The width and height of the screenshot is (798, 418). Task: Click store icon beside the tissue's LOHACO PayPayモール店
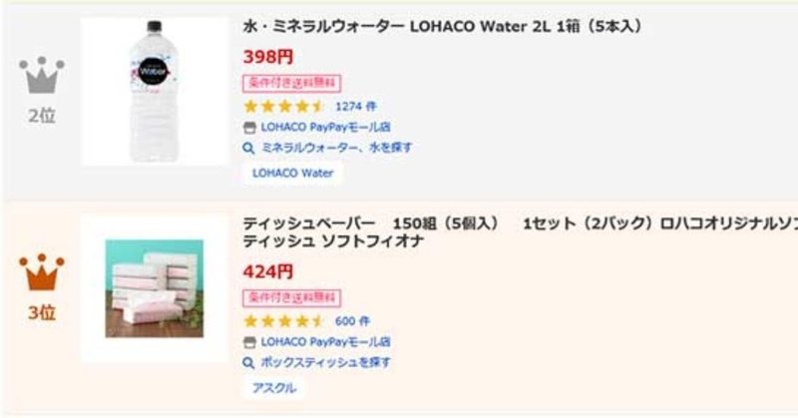click(x=249, y=342)
